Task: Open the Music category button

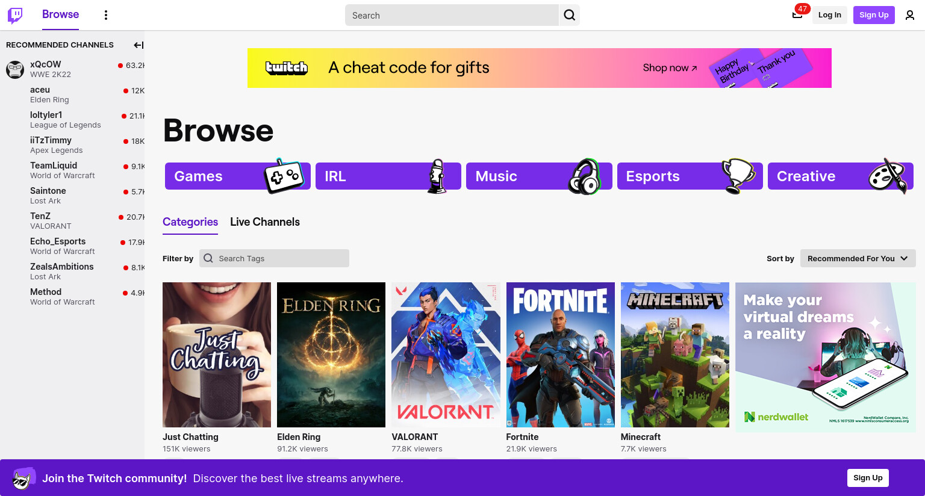Action: tap(539, 176)
